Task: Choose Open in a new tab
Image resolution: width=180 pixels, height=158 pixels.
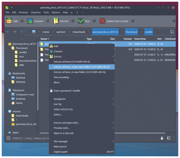Action: click(x=82, y=133)
